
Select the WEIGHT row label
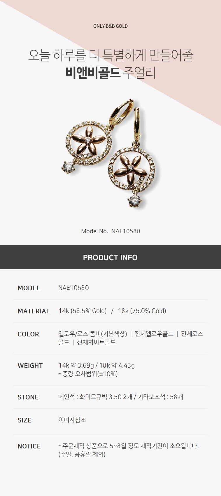click(30, 366)
